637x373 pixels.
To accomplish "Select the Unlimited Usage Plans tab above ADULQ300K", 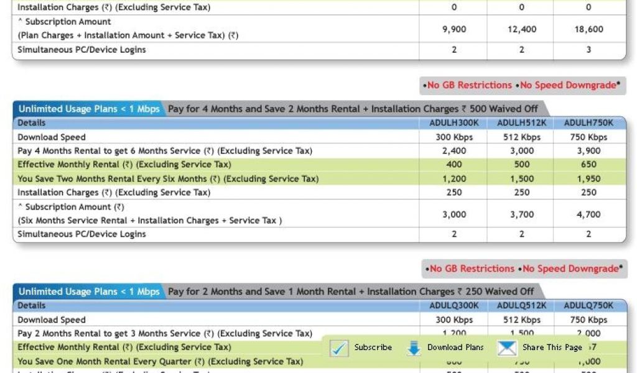I will (x=89, y=292).
